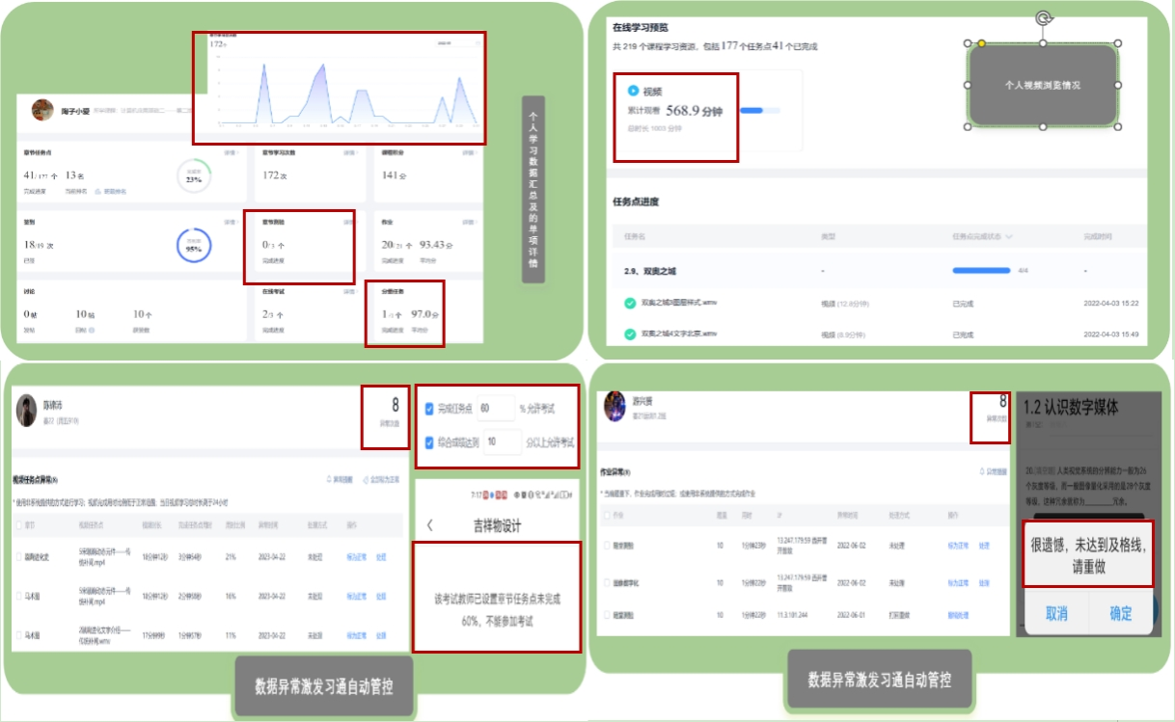Click green checkmark of video completed at 15:49
This screenshot has width=1175, height=722.
[629, 334]
